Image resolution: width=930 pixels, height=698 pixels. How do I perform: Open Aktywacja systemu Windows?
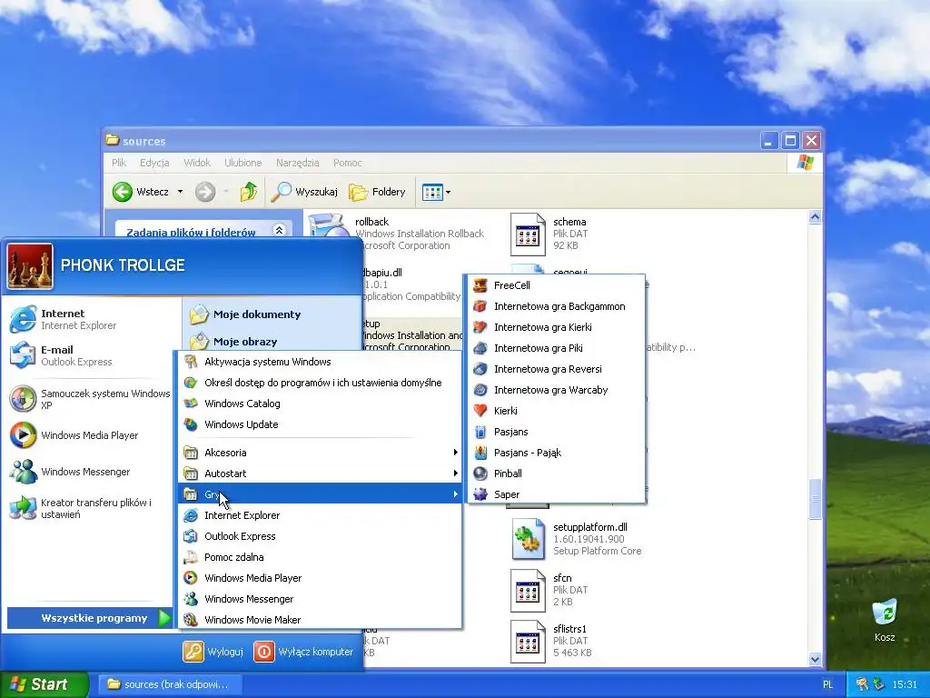tap(320, 362)
